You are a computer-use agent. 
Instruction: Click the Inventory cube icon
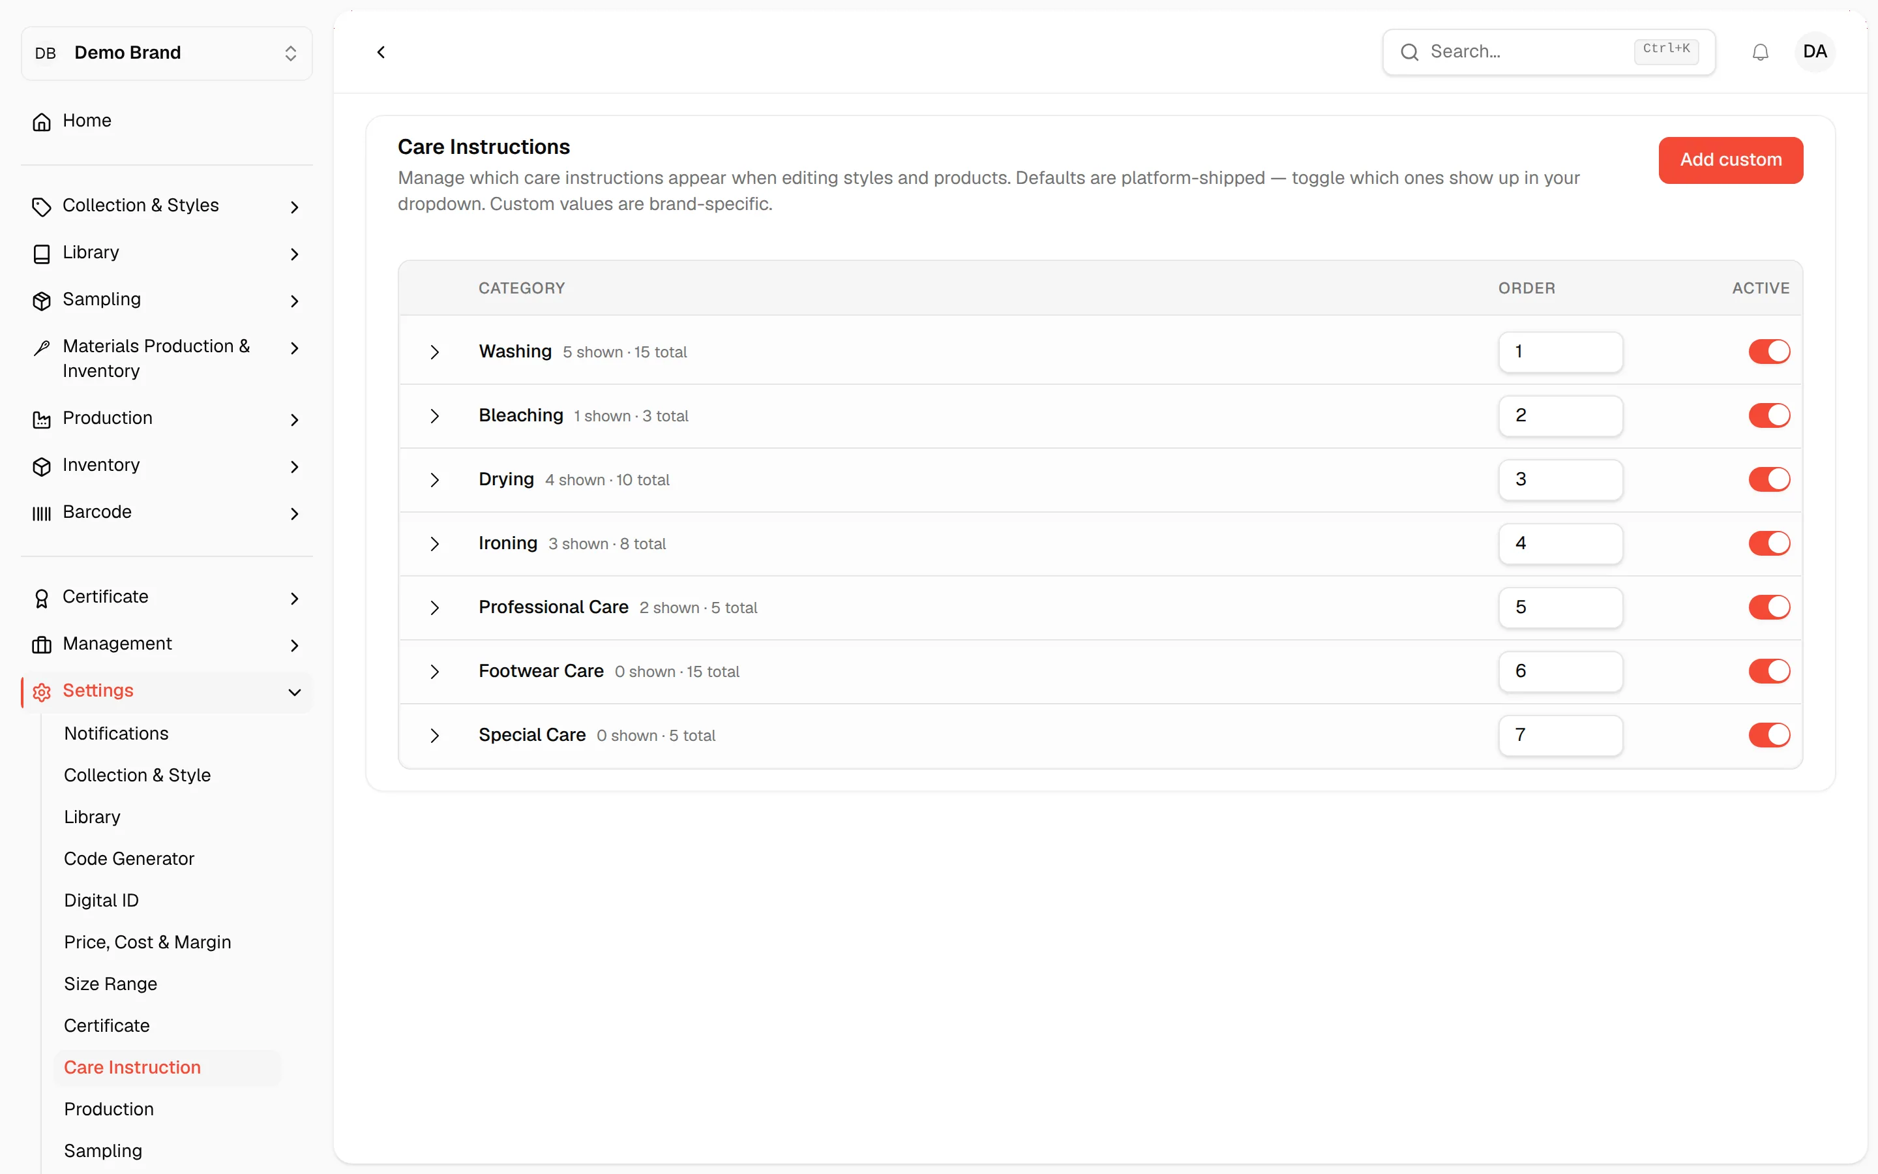[42, 466]
